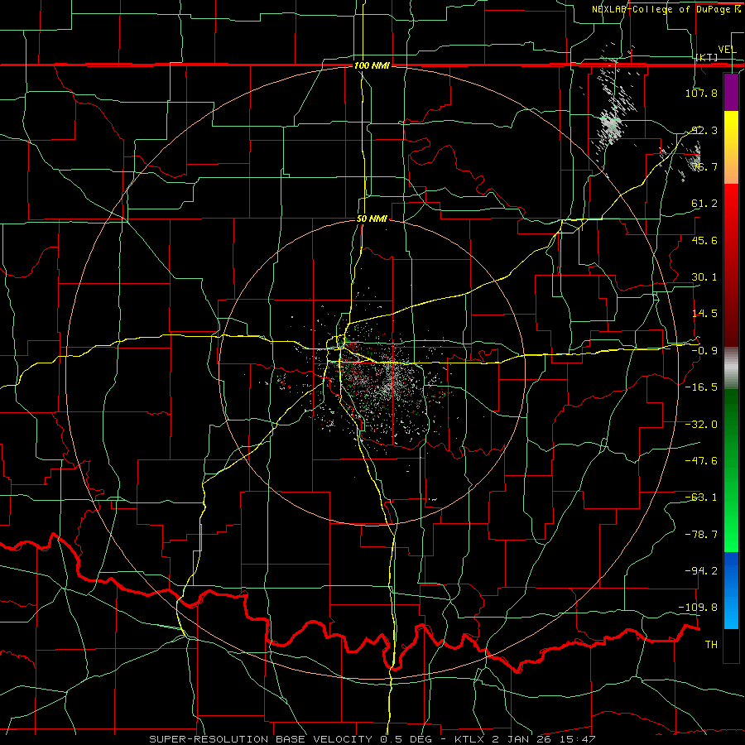Pick the gray near-zero segment of the scale

point(731,368)
